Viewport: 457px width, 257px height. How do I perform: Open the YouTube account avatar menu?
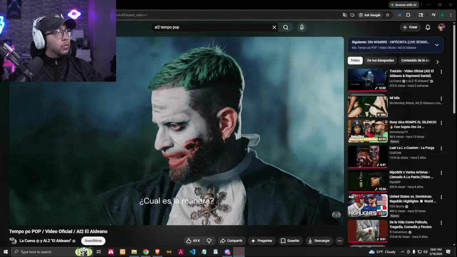(x=442, y=27)
